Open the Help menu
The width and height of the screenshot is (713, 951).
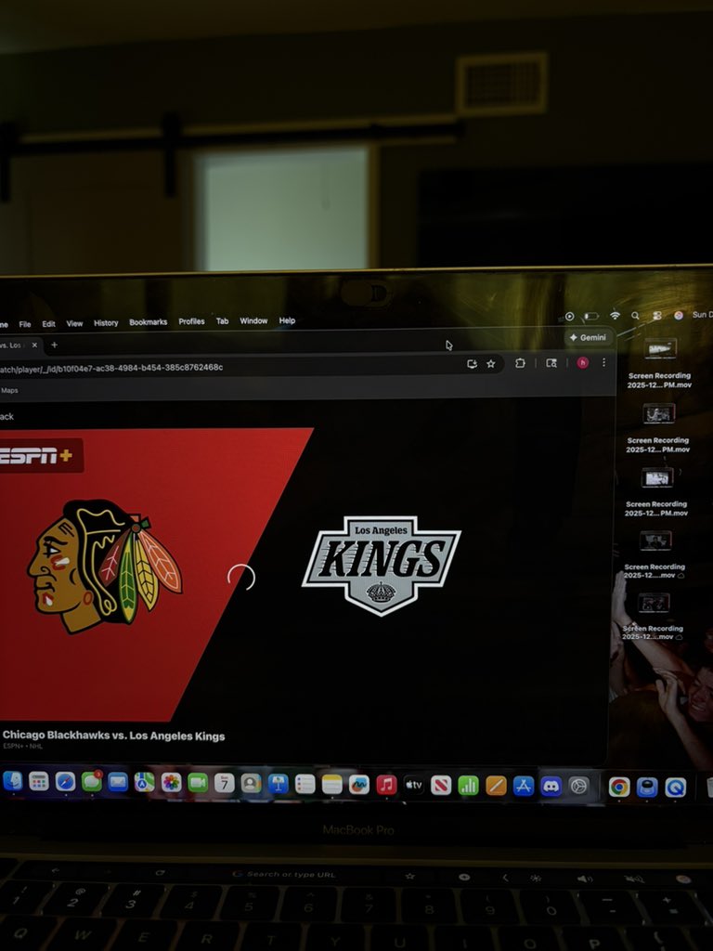coord(287,320)
